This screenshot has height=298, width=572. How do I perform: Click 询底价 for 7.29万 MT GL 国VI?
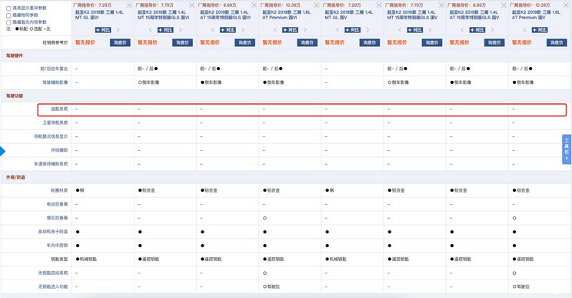(120, 42)
